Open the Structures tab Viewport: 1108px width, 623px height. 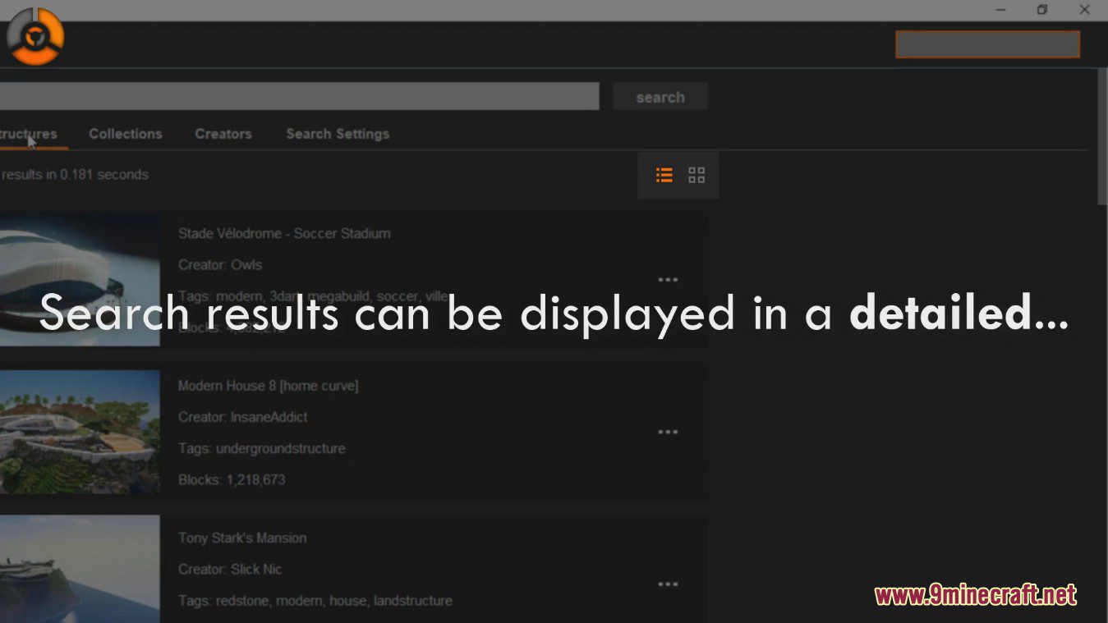point(28,134)
